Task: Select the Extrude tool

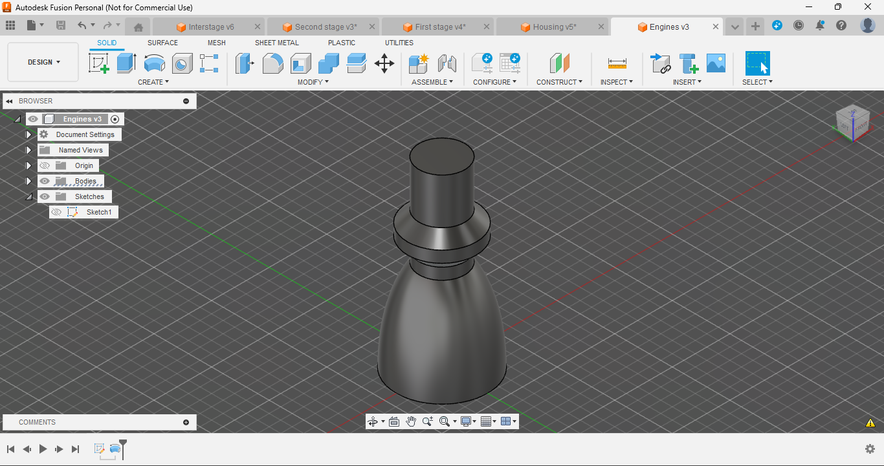Action: [126, 63]
